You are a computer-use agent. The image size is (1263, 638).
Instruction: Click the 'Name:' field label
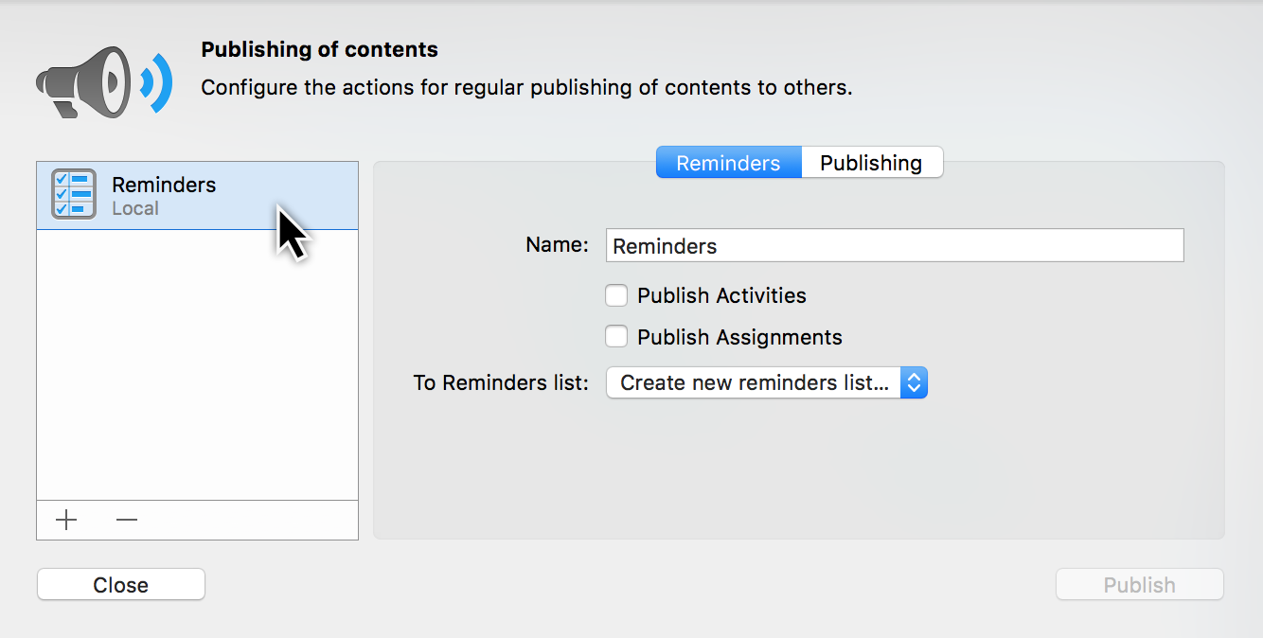point(557,245)
